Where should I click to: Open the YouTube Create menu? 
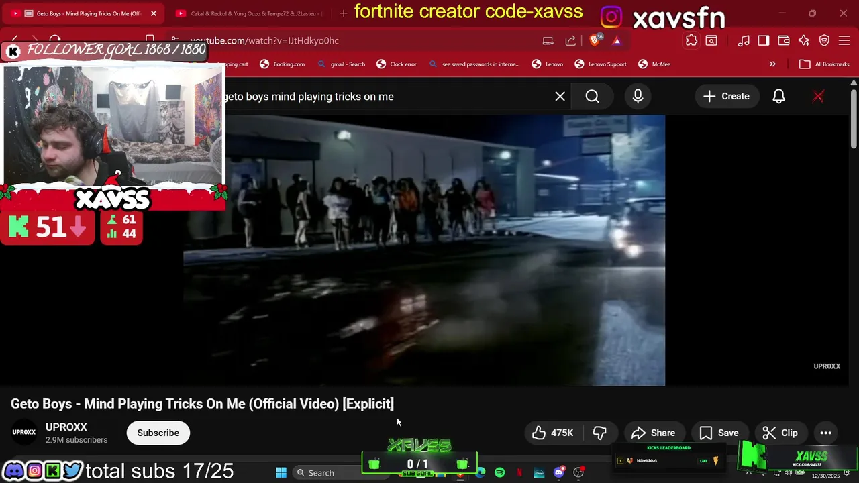point(726,97)
